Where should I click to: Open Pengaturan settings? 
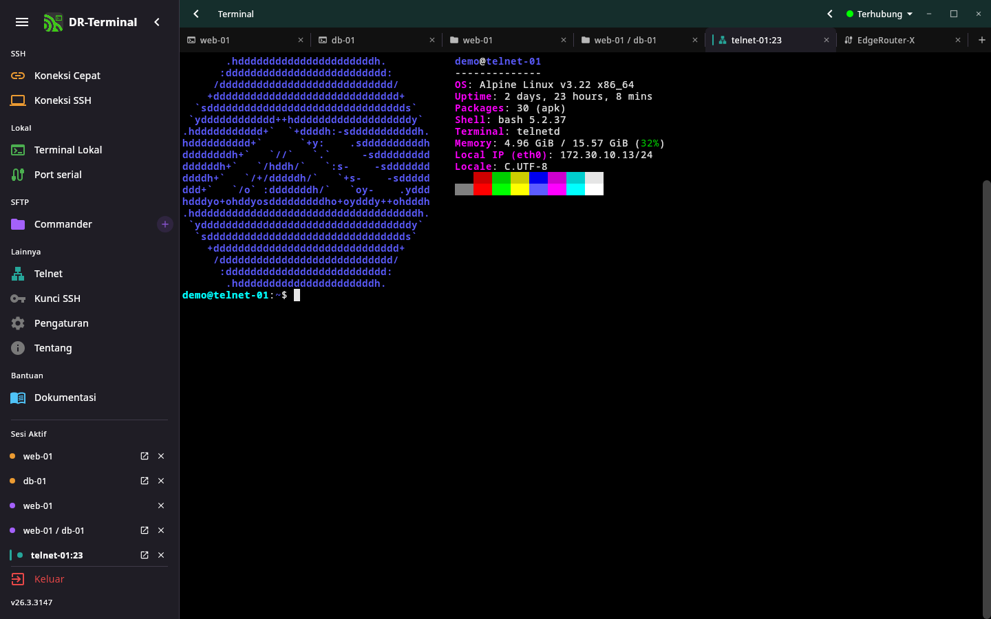tap(89, 323)
